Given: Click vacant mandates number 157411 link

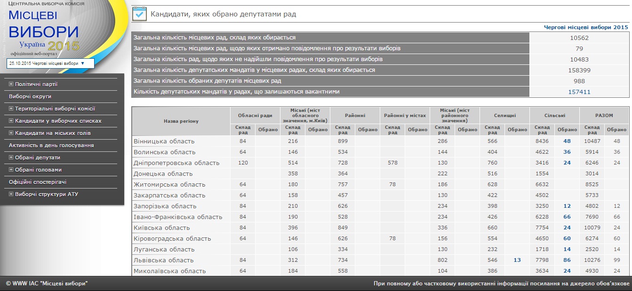Looking at the screenshot, I should tap(579, 92).
